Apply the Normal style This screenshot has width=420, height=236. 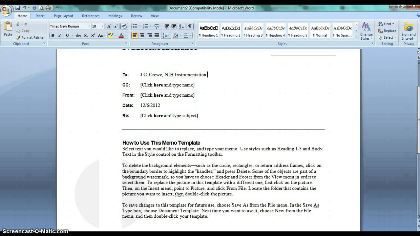pos(320,31)
